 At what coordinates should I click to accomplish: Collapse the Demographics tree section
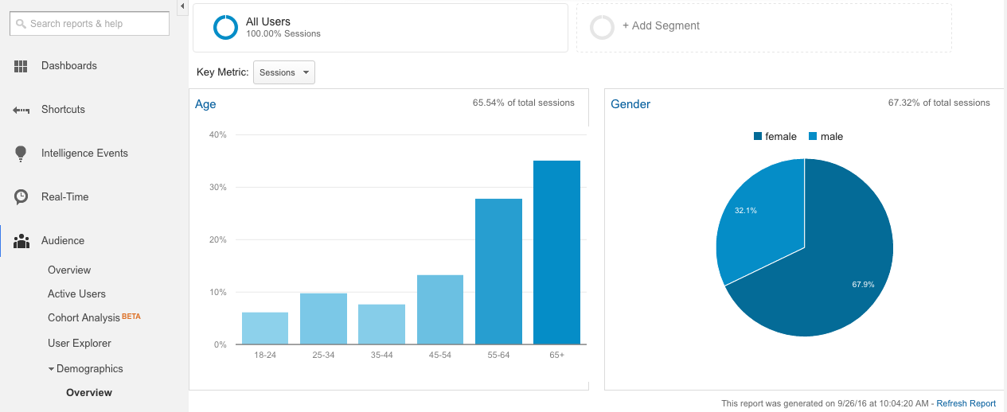tap(52, 369)
